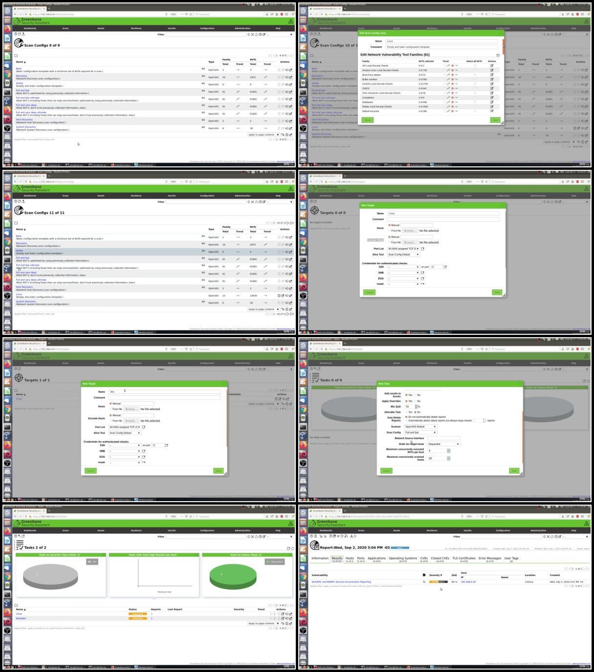The height and width of the screenshot is (672, 594).
Task: Tick Select all NVTs for Brute force attacks family
Action: click(x=475, y=75)
